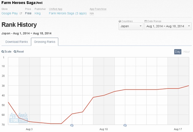Click the Aug 17 axis label
This screenshot has height=132, width=193.
[178, 129]
